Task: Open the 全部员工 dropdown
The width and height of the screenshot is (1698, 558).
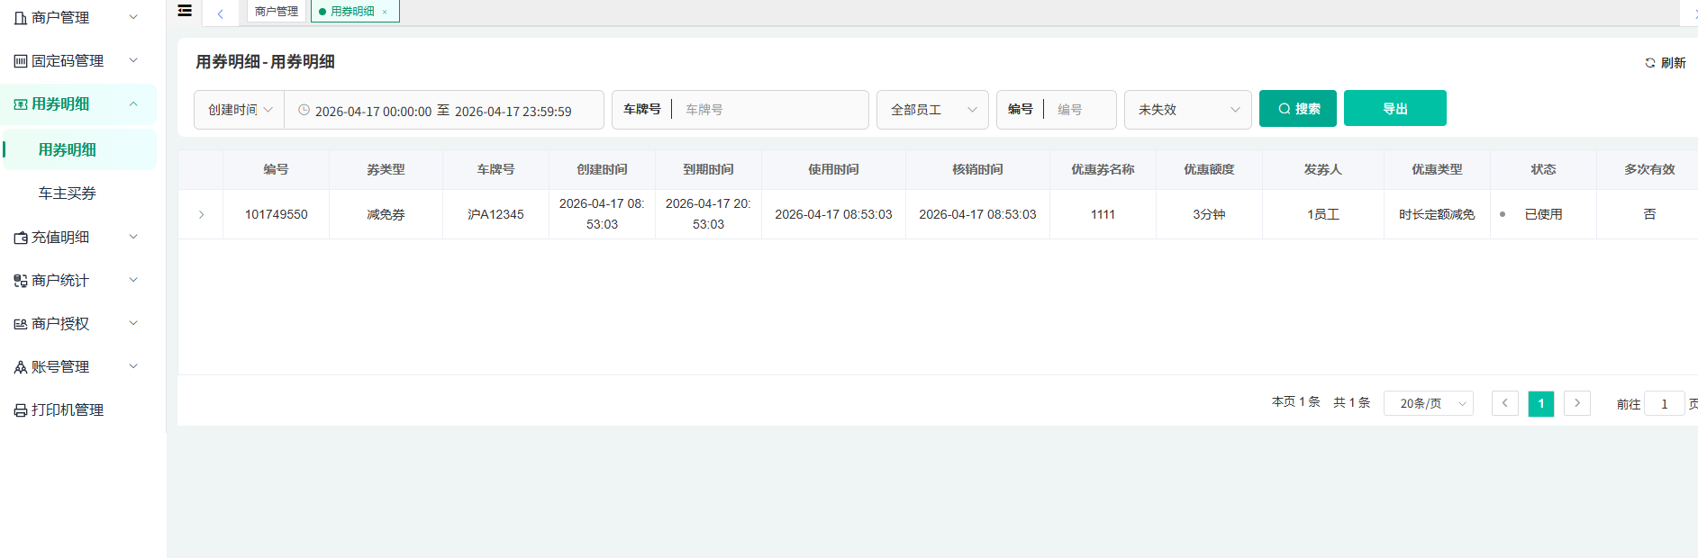Action: click(932, 110)
